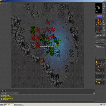Select gold coins in Backpack panel
The width and height of the screenshot is (106, 106).
[x=96, y=62]
